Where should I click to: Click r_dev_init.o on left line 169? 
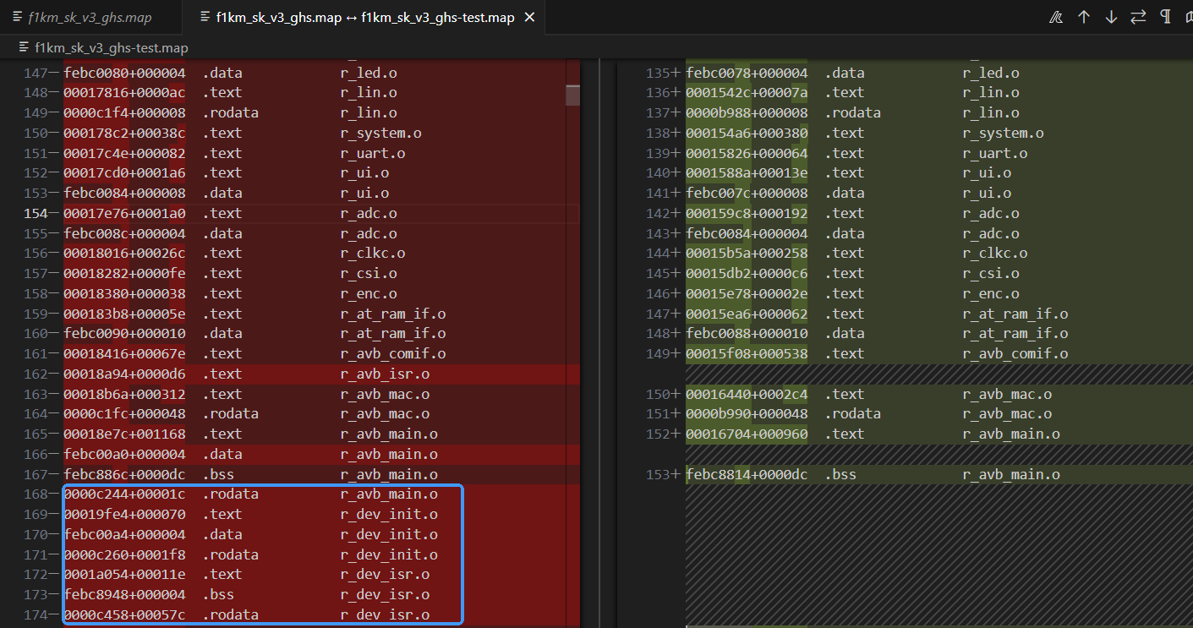click(389, 514)
